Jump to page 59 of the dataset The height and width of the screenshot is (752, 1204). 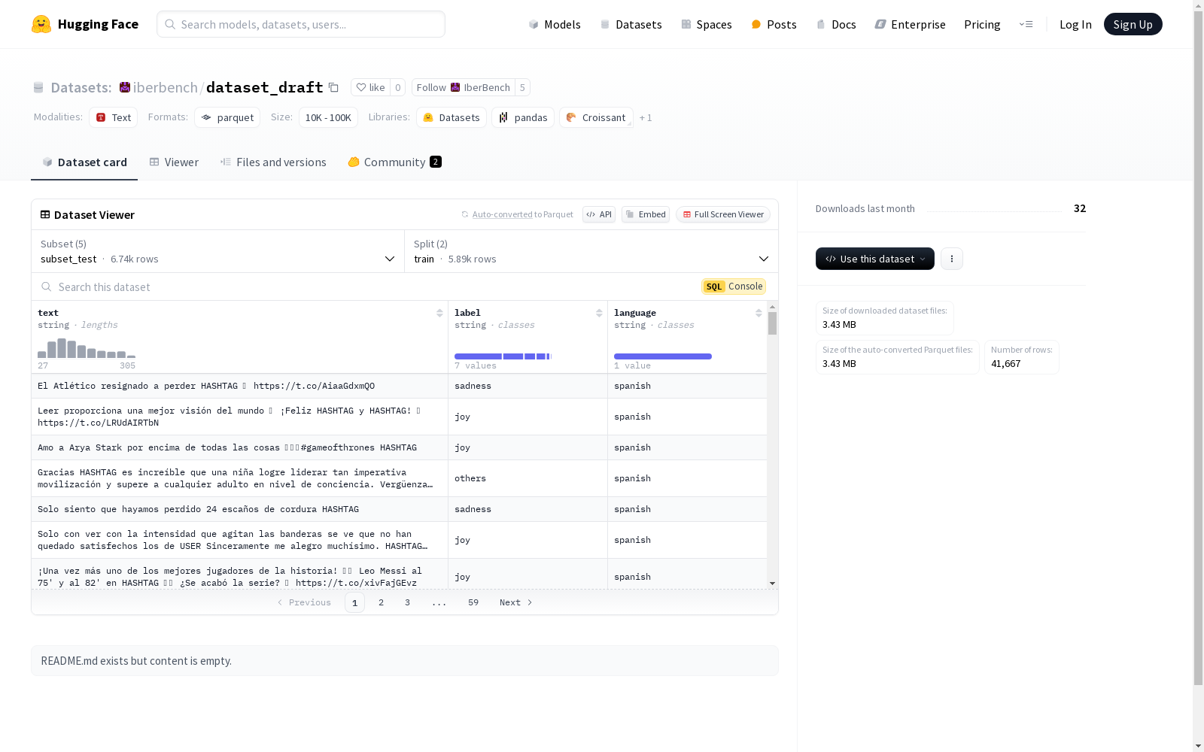coord(473,602)
